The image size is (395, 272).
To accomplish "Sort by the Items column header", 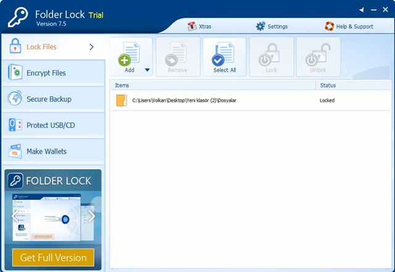I will tap(213, 86).
